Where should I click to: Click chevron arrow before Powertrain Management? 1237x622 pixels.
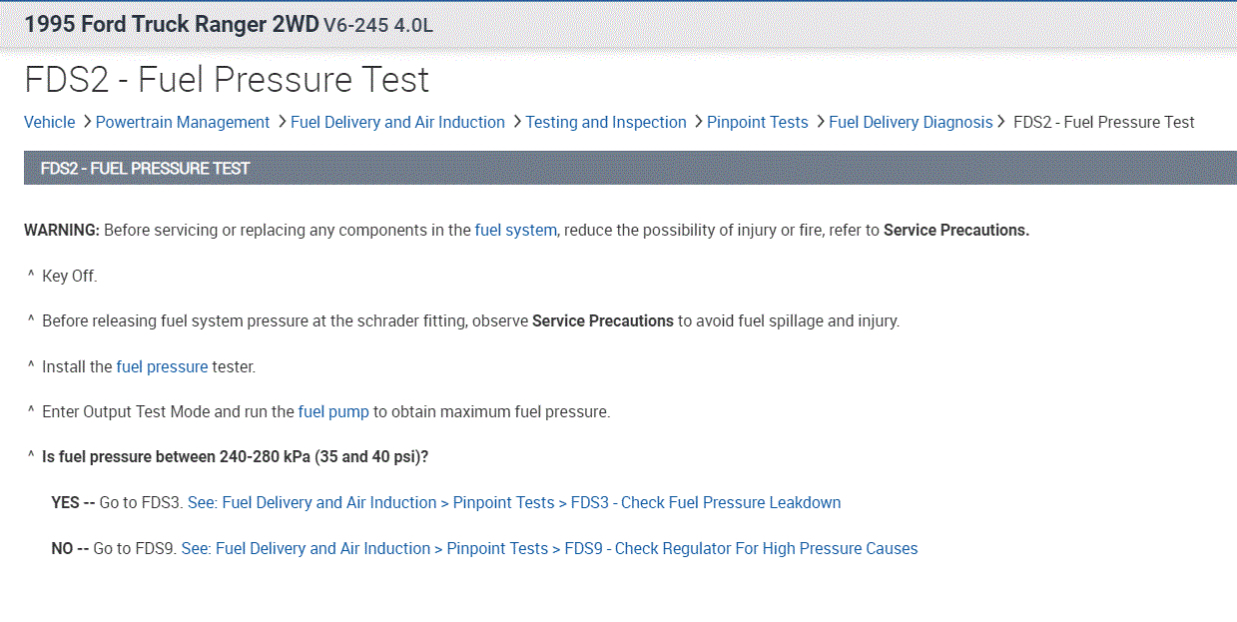87,121
